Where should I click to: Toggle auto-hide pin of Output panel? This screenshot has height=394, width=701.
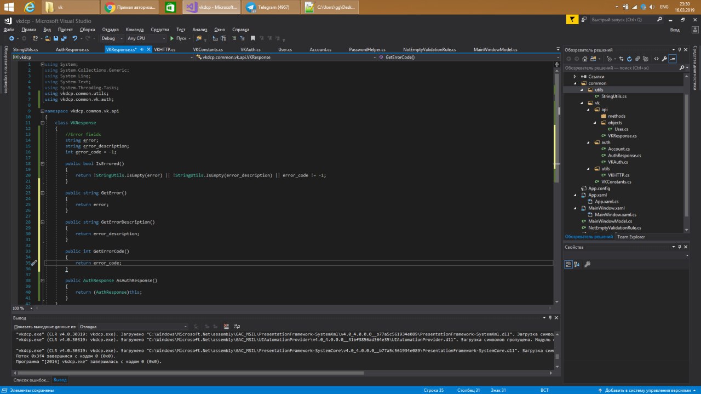[x=550, y=317]
